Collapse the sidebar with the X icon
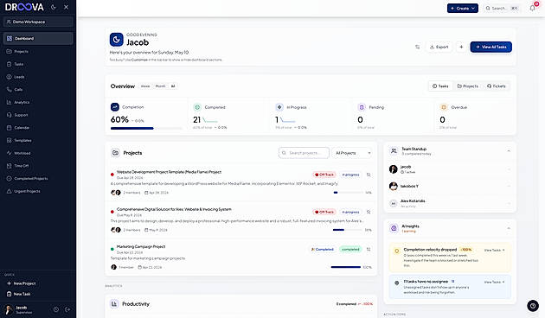 [66, 7]
